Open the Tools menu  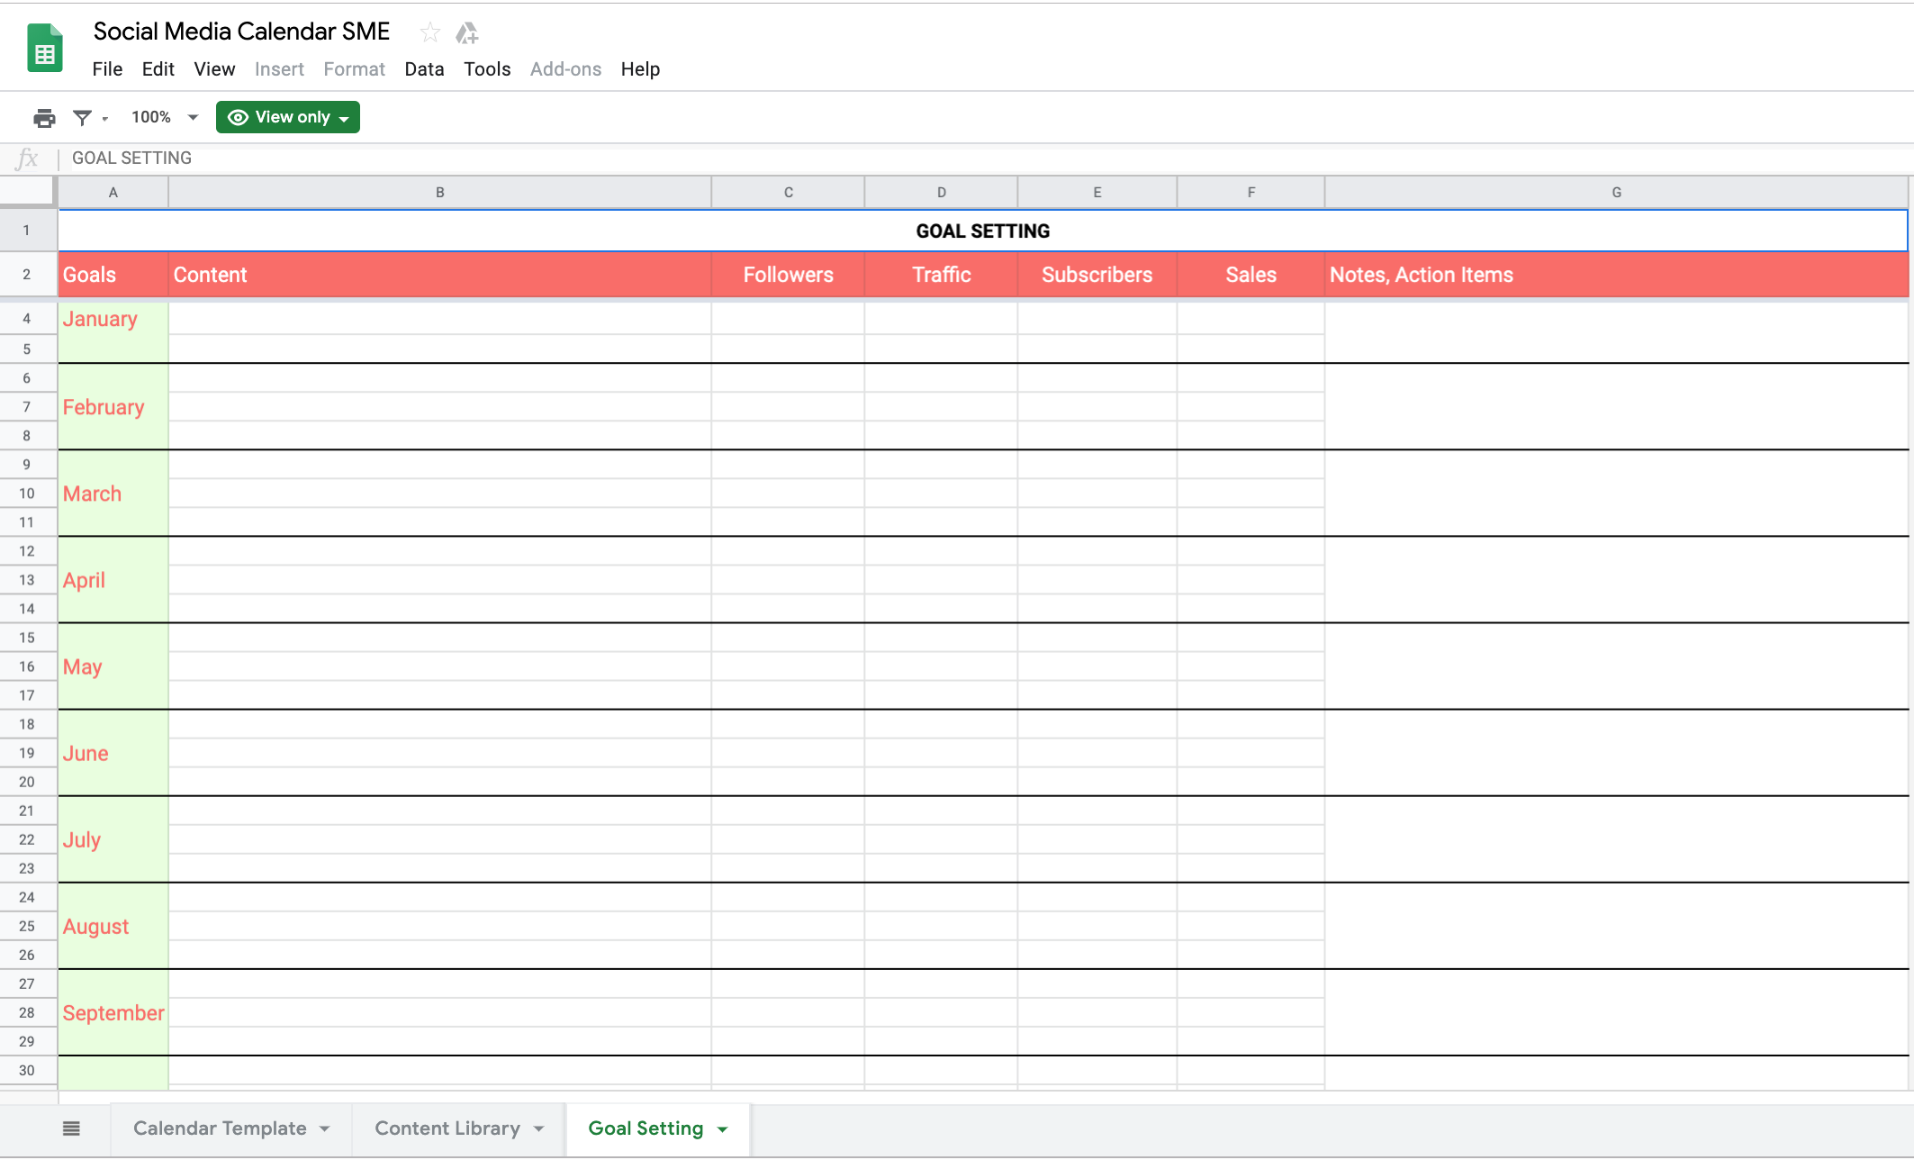486,69
